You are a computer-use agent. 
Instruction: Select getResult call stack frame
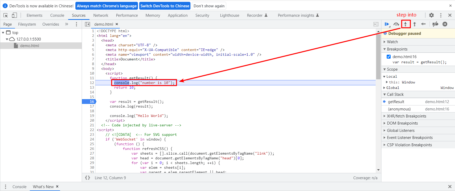coord(418,102)
